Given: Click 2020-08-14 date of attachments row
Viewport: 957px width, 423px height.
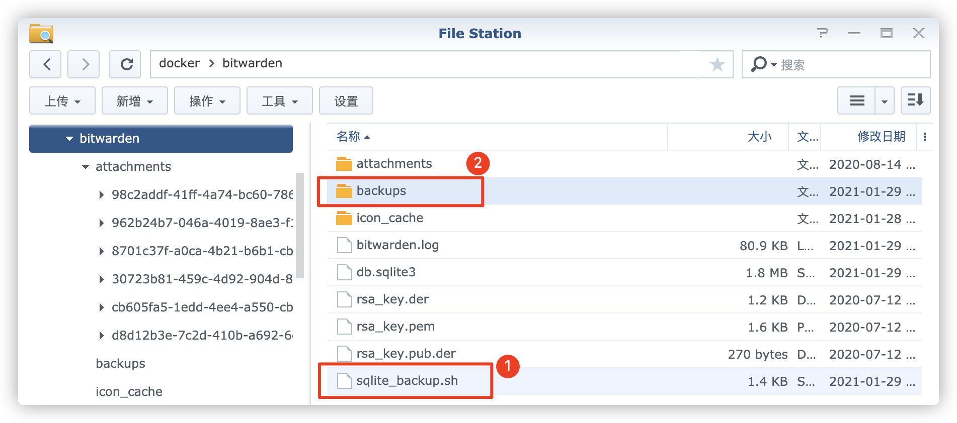Looking at the screenshot, I should [x=872, y=164].
